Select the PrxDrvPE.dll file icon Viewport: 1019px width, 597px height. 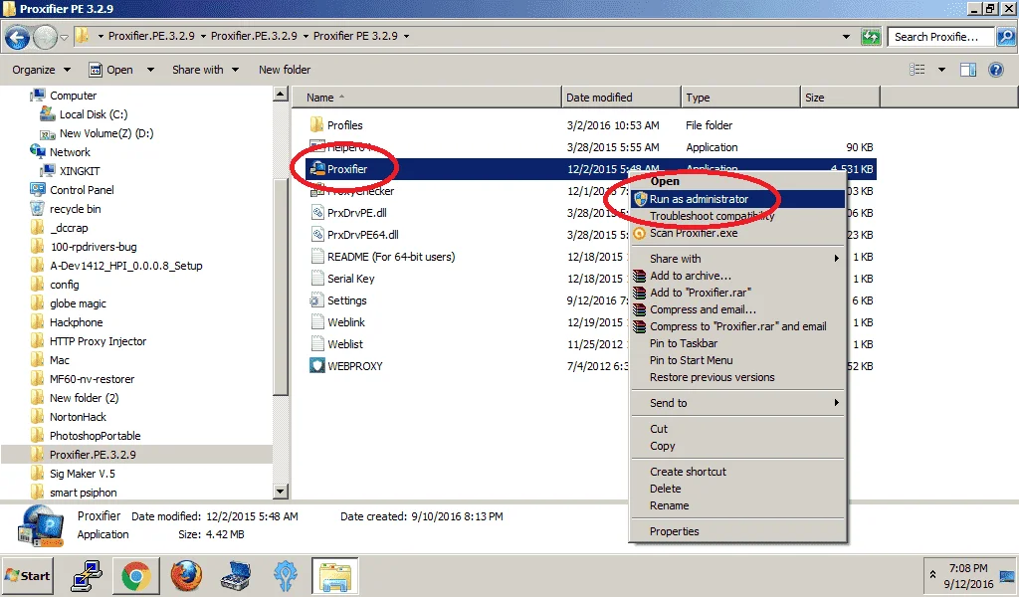[x=317, y=212]
